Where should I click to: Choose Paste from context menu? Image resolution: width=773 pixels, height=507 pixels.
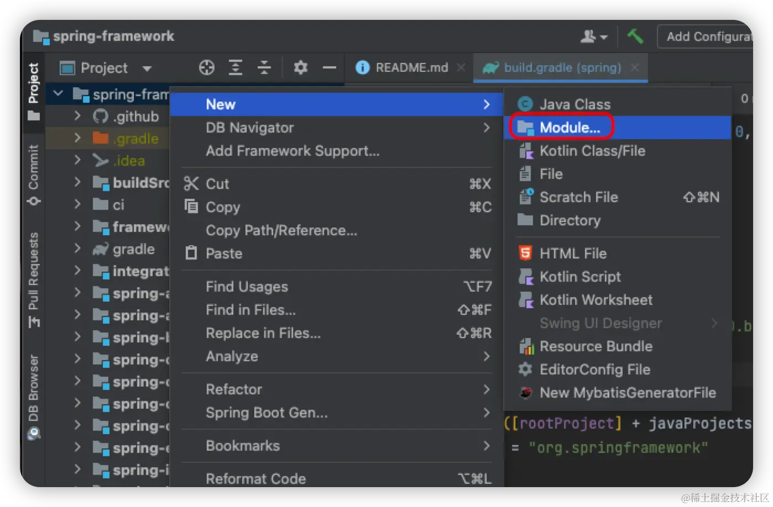coord(336,254)
